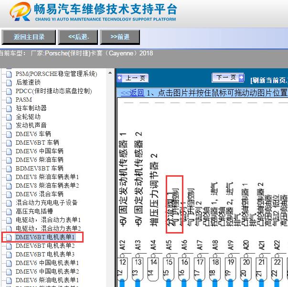Click document icon beside PASM
Image resolution: width=288 pixels, height=287 pixels.
9,100
